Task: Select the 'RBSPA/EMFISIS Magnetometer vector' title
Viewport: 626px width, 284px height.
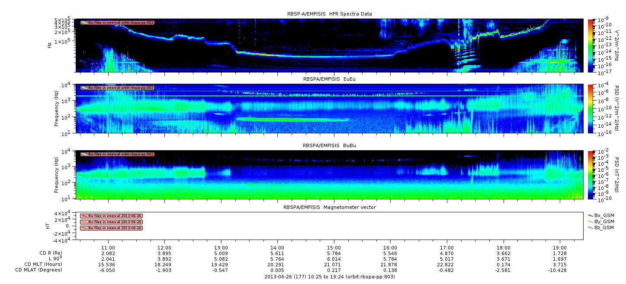Action: [329, 207]
